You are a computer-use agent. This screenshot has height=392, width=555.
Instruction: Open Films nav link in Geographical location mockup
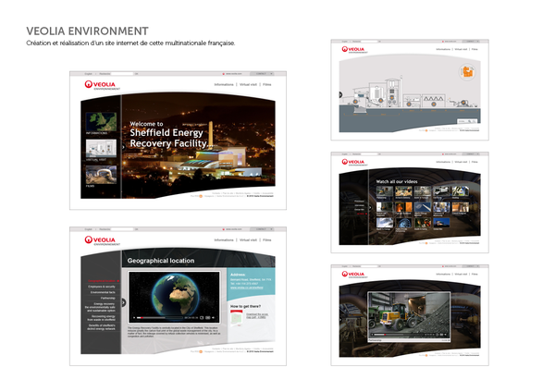coord(267,239)
